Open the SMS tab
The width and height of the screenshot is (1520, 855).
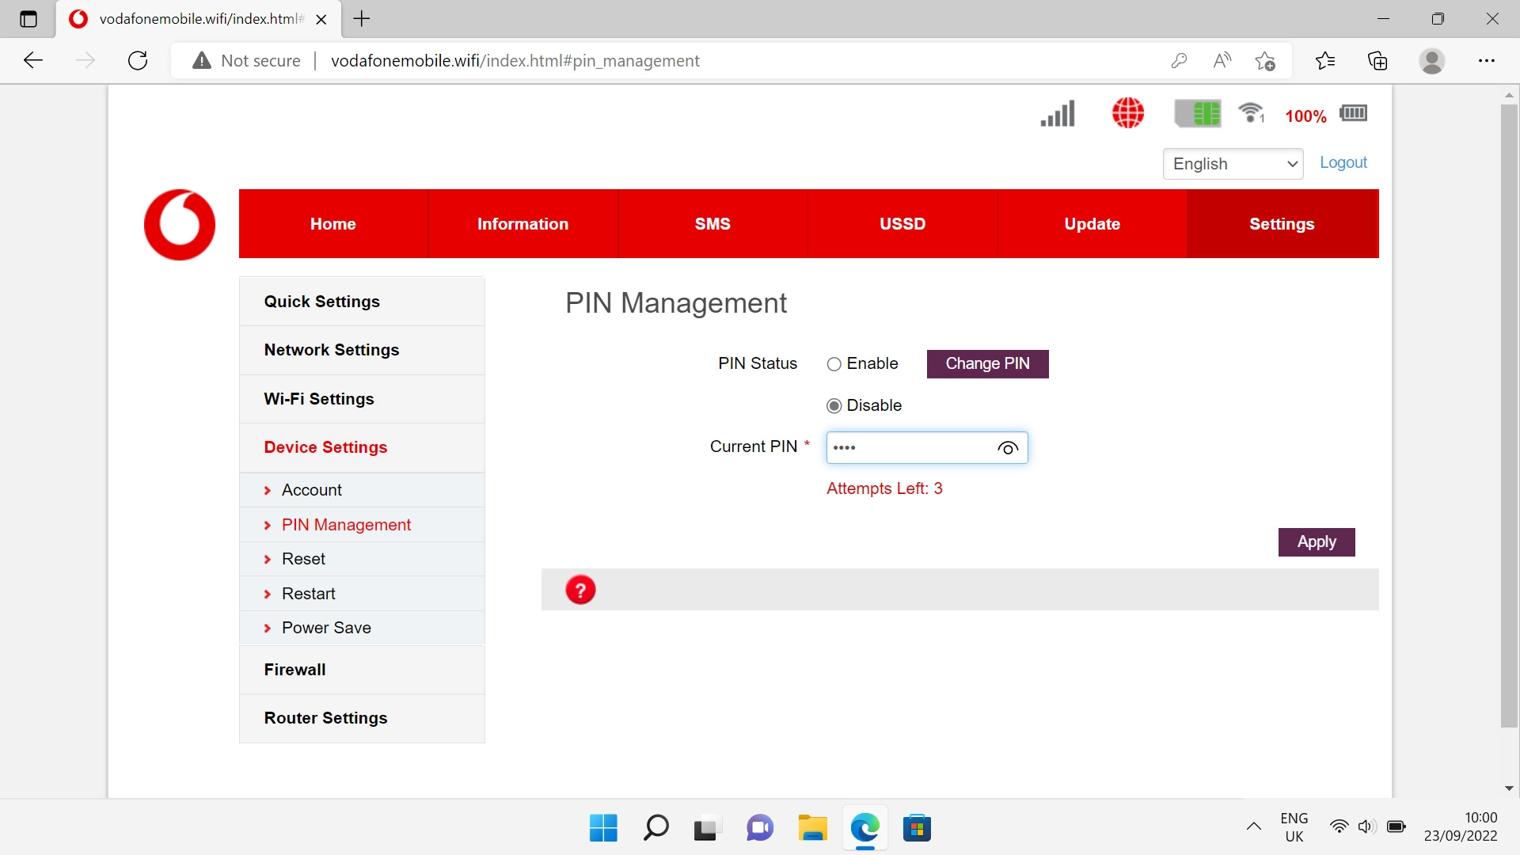(x=712, y=224)
